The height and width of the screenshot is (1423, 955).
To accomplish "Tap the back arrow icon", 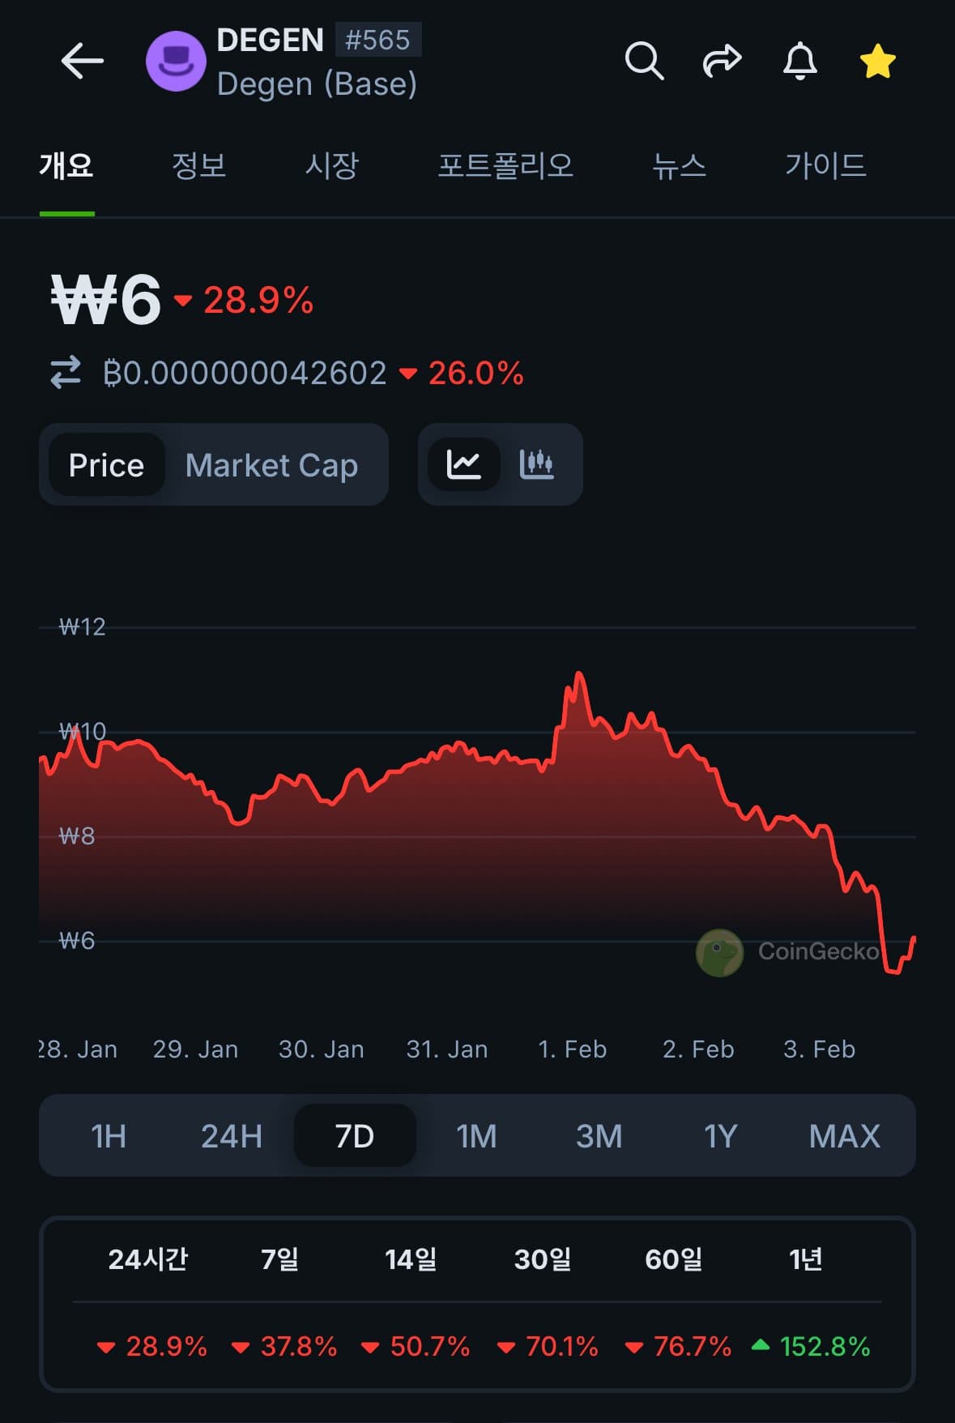I will (82, 61).
